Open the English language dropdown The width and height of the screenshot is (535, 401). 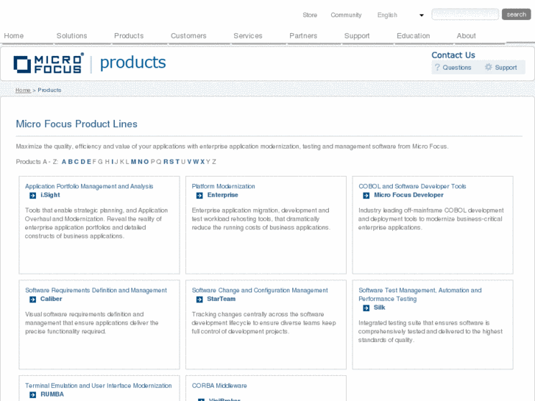click(x=400, y=15)
